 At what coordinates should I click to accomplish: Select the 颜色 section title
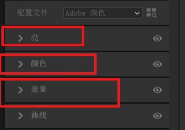tap(39, 63)
